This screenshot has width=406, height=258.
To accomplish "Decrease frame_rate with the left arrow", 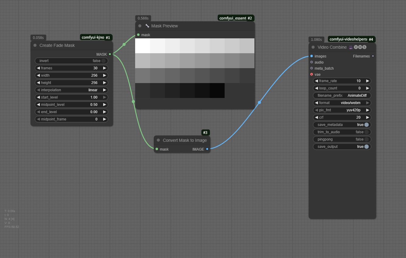I will (x=317, y=81).
